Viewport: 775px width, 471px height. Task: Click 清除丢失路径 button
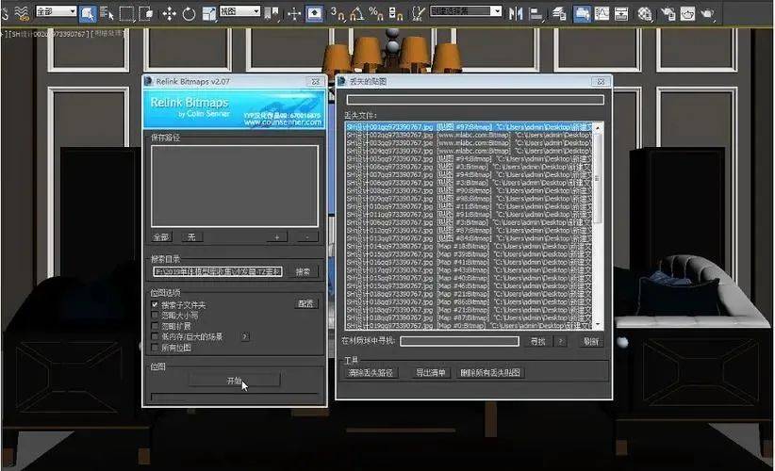coord(371,373)
